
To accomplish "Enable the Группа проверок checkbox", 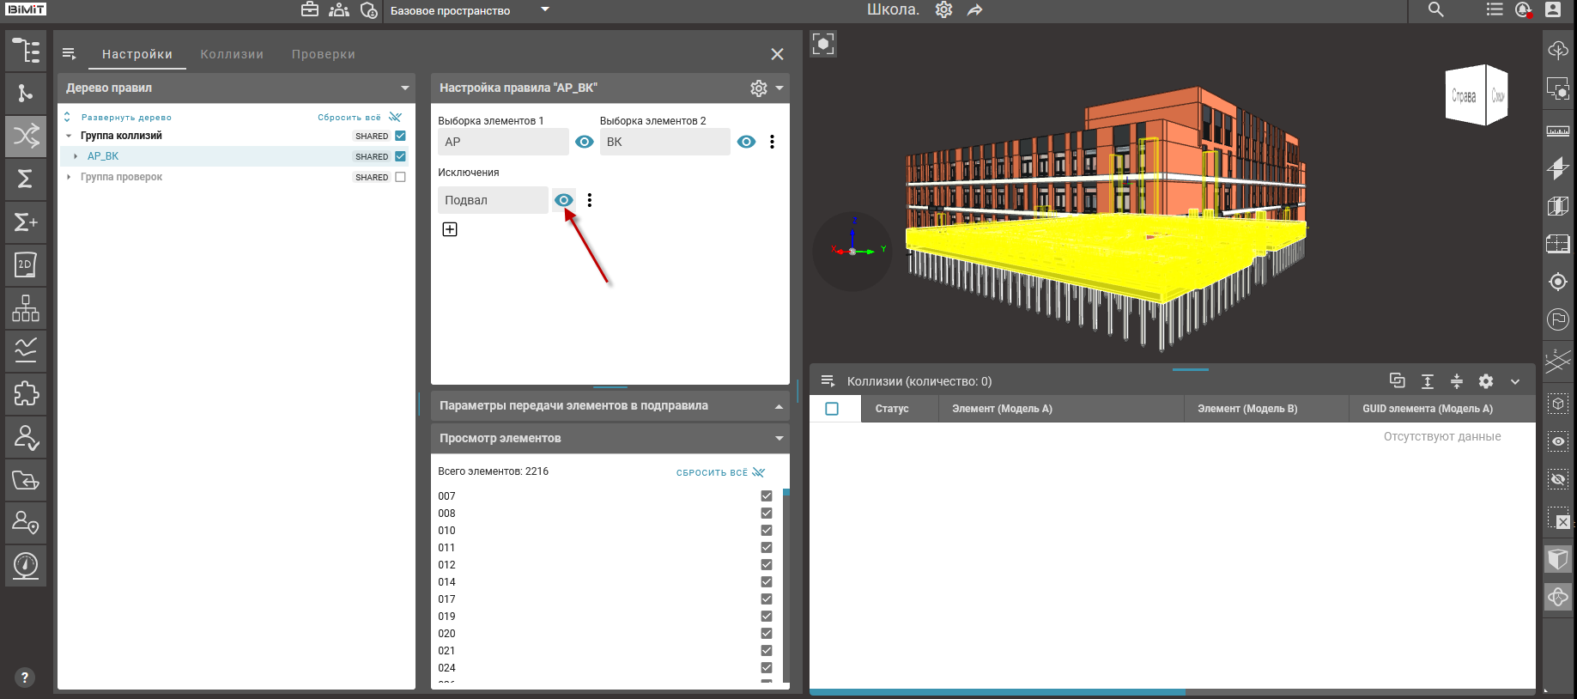I will click(x=400, y=177).
